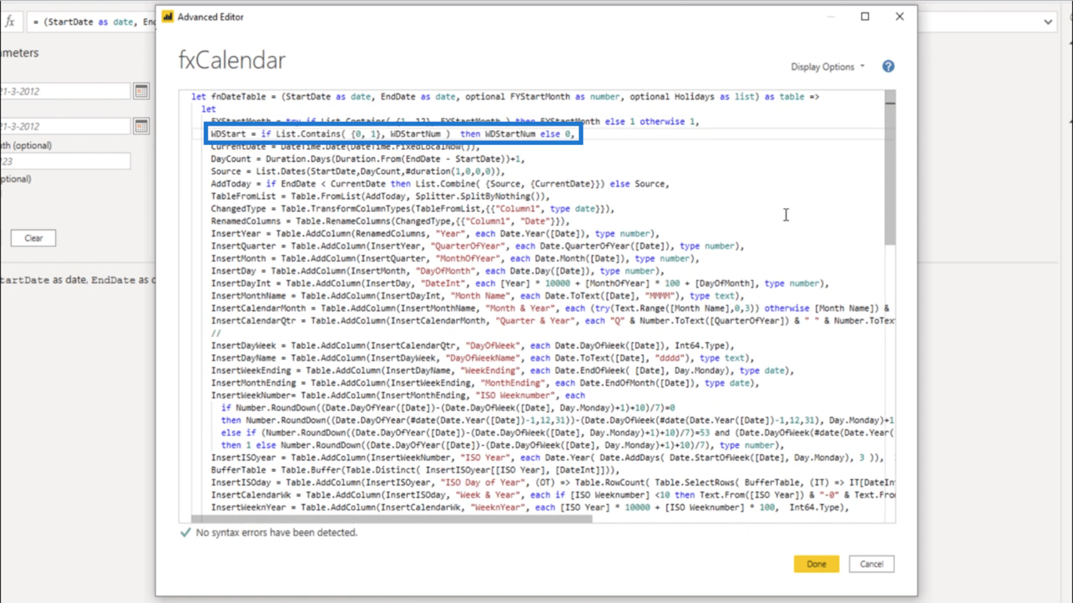Click the InsertYear code line
The height and width of the screenshot is (603, 1073).
[x=435, y=234]
